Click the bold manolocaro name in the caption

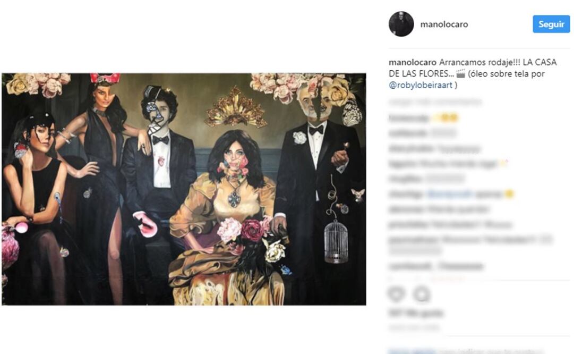412,62
